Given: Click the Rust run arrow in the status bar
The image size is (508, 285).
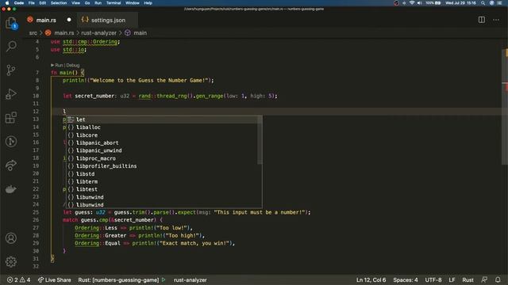Looking at the screenshot, I should (164, 279).
